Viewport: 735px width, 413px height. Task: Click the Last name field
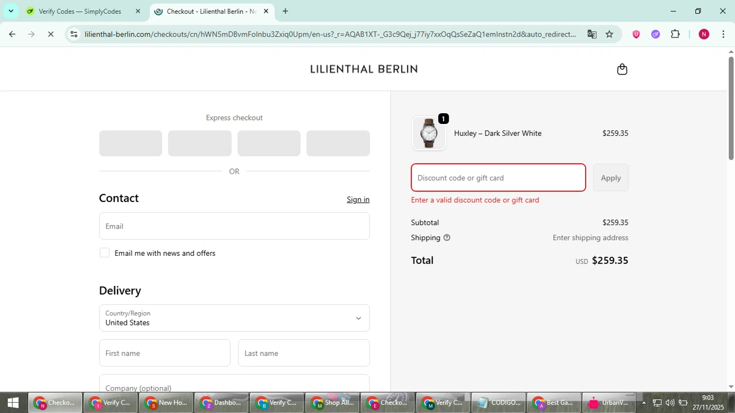[304, 353]
